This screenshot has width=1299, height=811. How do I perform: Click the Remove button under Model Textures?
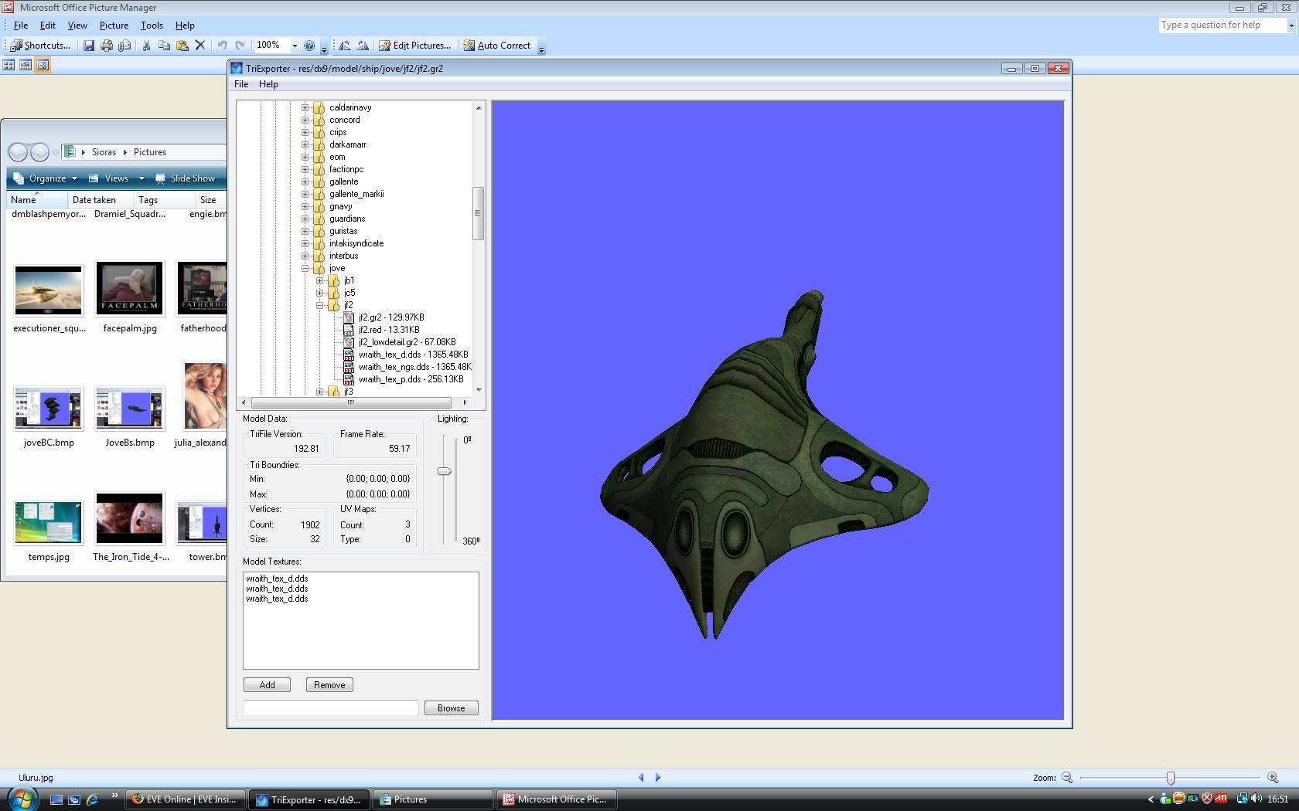coord(329,685)
